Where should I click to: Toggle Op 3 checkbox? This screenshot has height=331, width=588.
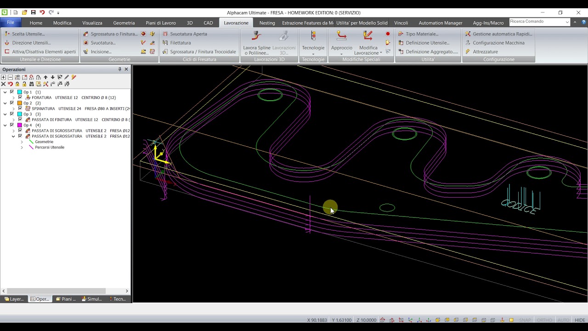tap(12, 114)
